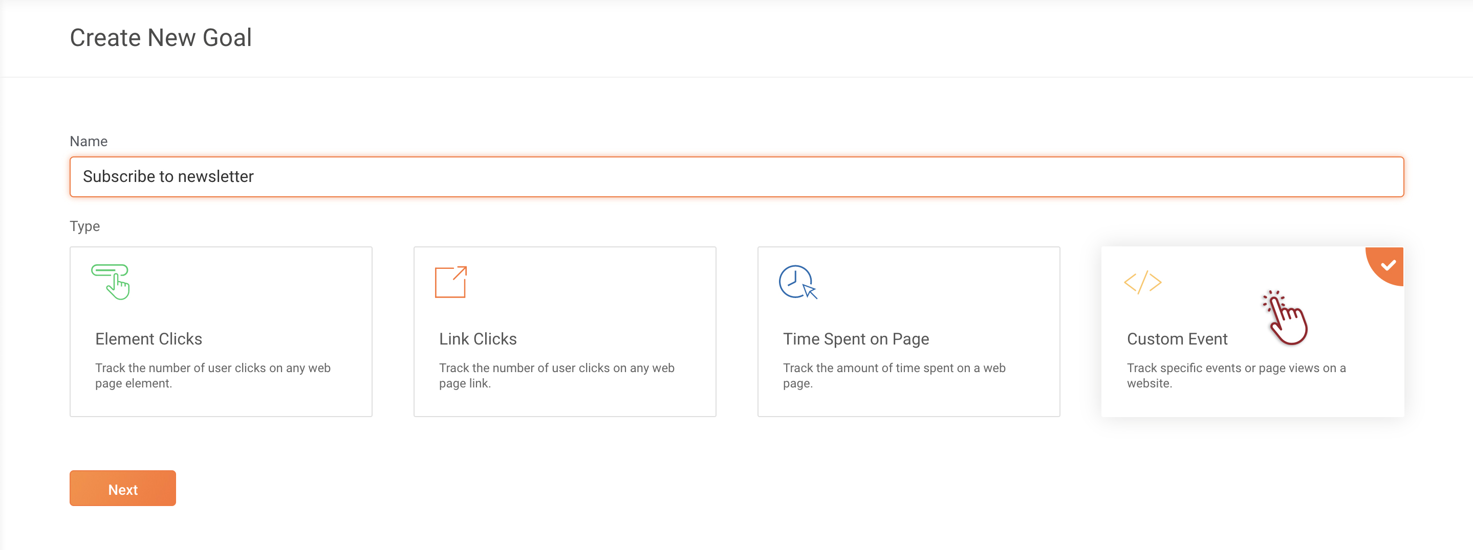Screen dimensions: 1473x550
Task: Select the Element Clicks title
Action: tap(148, 339)
